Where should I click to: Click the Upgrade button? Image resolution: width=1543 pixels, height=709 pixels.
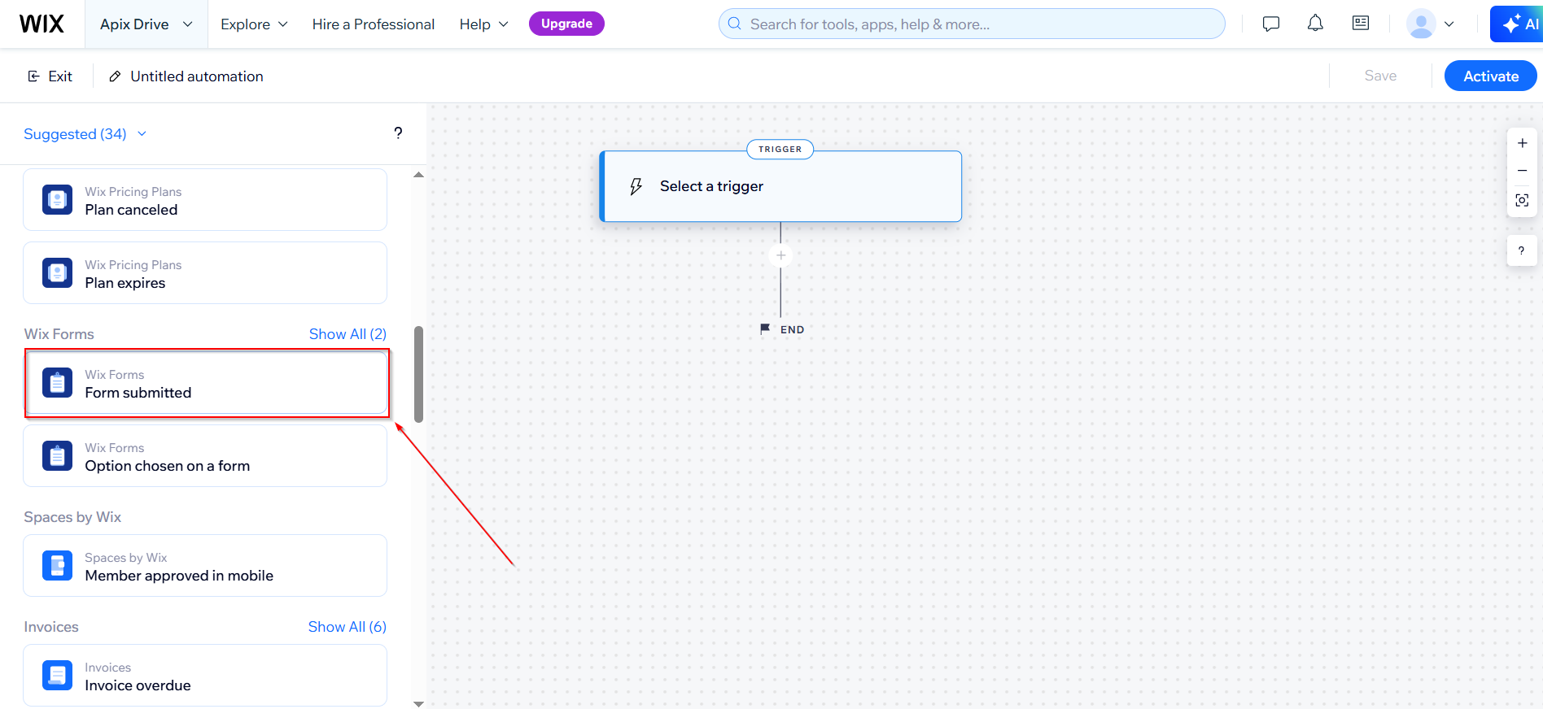point(566,24)
